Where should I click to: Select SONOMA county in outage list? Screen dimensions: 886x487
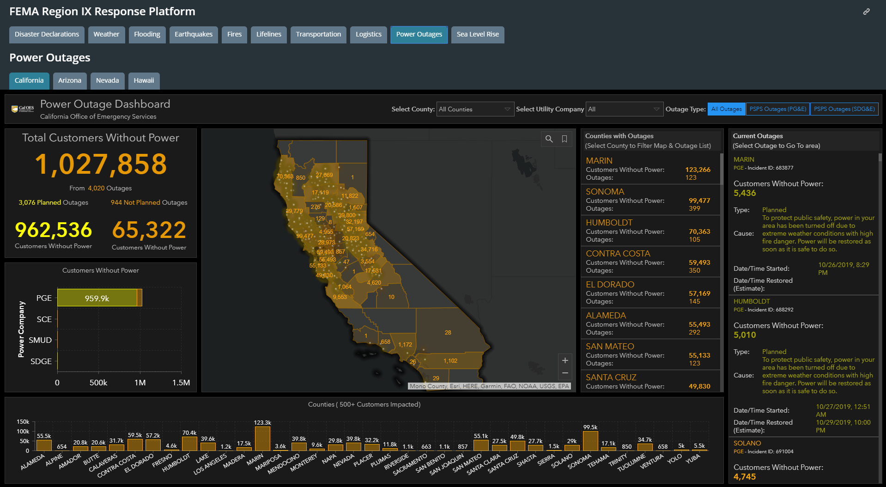pos(650,200)
